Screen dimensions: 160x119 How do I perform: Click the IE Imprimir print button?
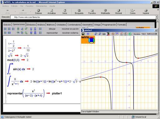(146, 11)
